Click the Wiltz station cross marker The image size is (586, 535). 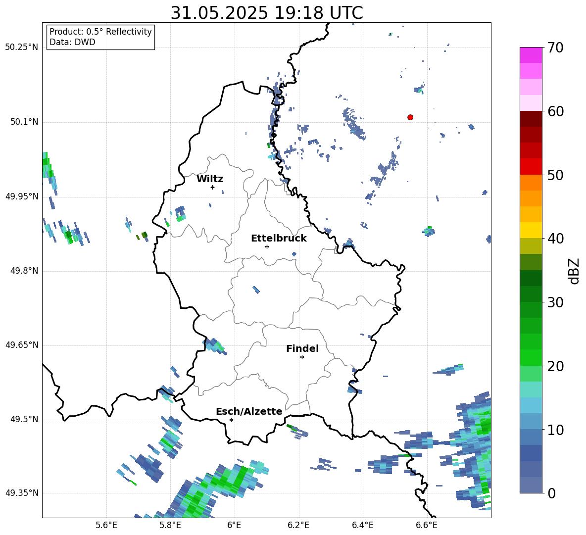(213, 187)
